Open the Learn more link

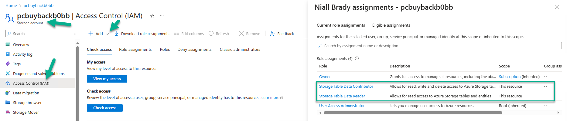271,98
